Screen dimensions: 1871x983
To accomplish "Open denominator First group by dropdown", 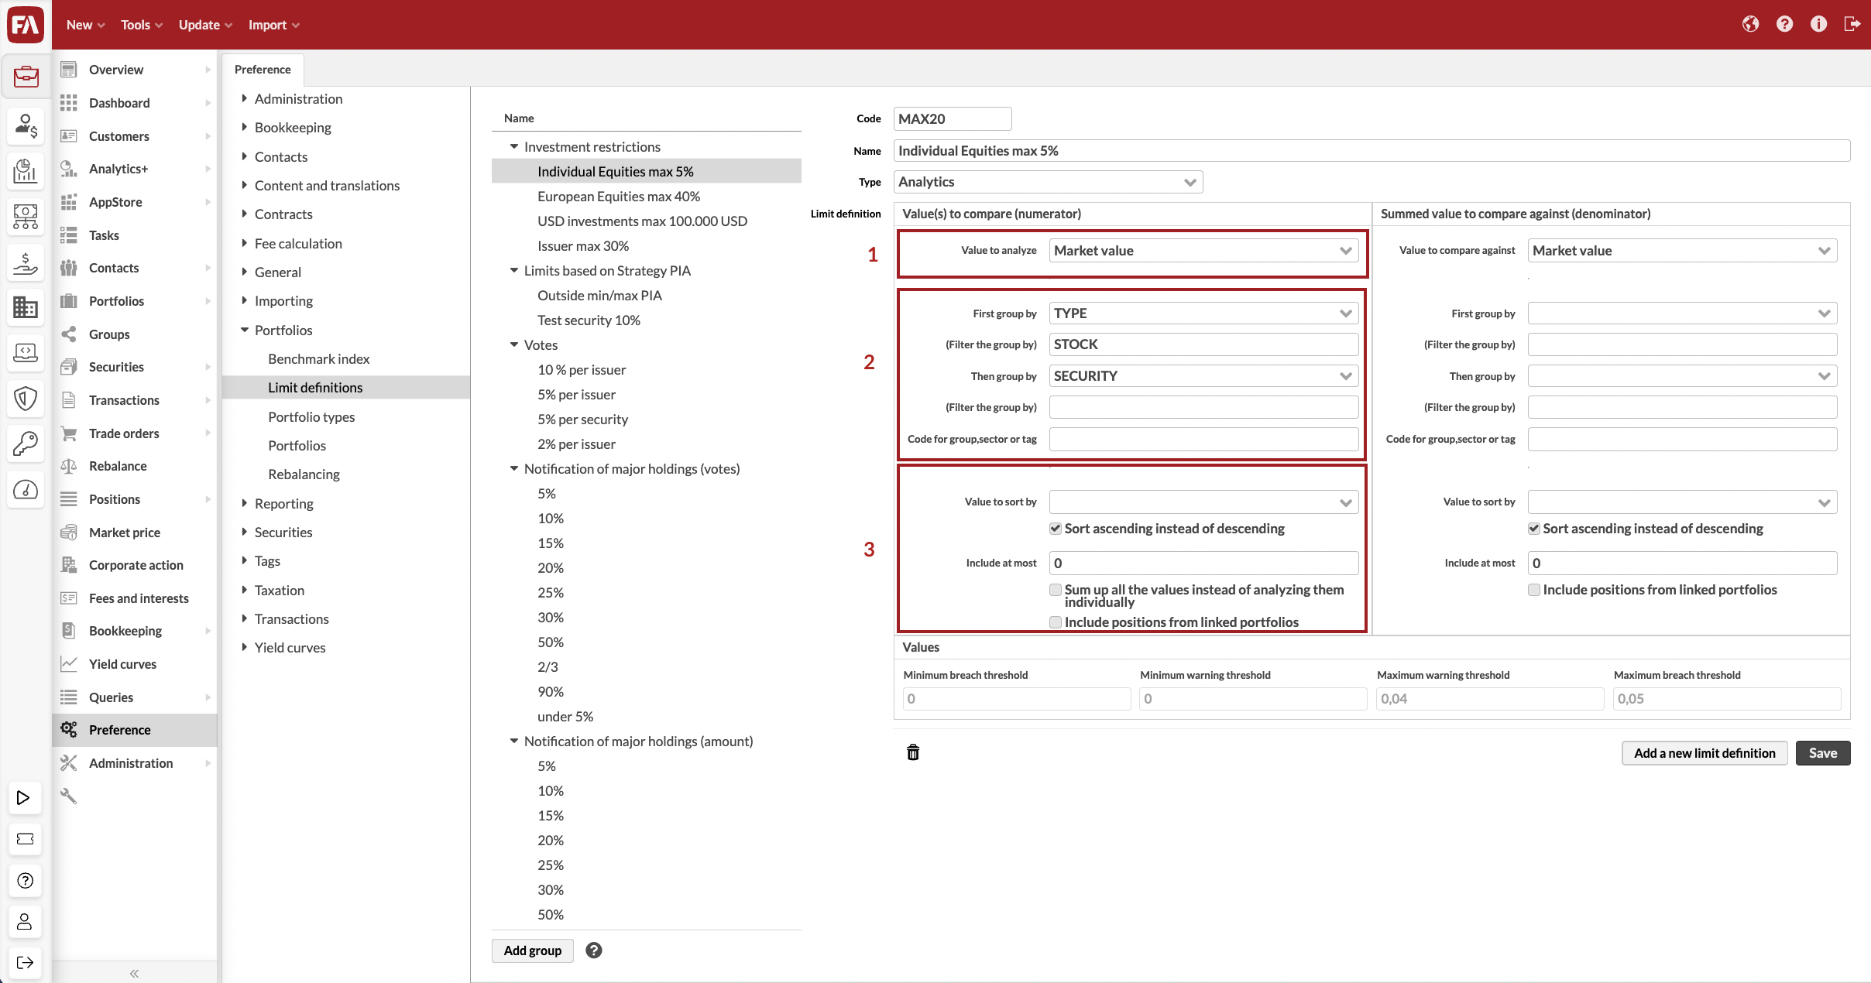I will pyautogui.click(x=1682, y=313).
